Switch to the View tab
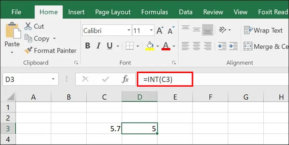This screenshot has height=145, width=289. [240, 12]
